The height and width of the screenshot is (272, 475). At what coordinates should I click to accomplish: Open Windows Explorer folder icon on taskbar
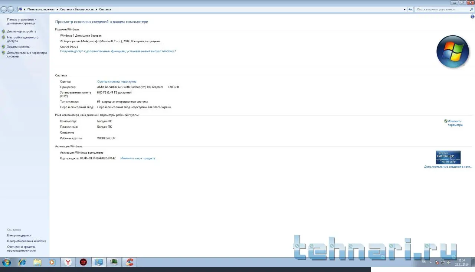click(37, 262)
